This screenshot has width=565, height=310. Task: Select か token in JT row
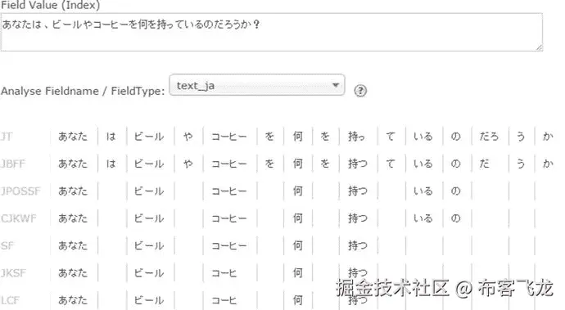click(548, 137)
